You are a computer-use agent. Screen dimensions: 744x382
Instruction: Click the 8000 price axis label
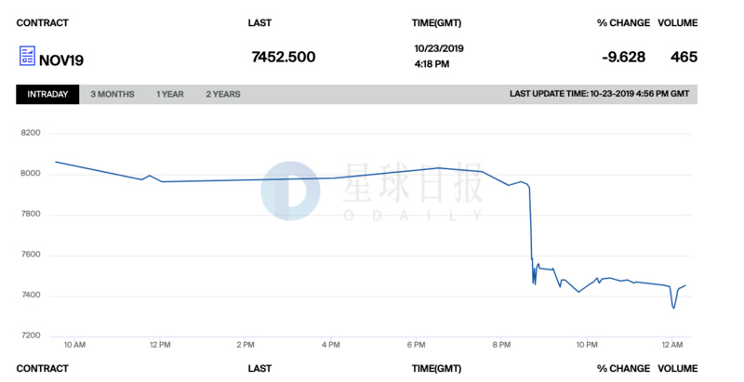[31, 174]
